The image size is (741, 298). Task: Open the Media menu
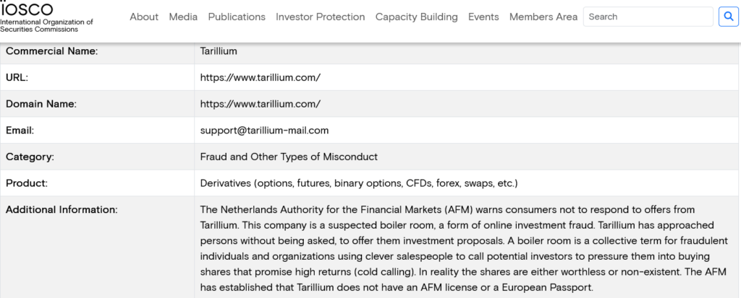coord(183,17)
